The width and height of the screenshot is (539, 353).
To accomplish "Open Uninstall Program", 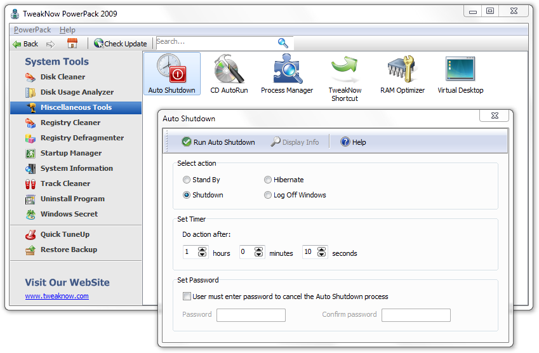I will click(x=65, y=199).
